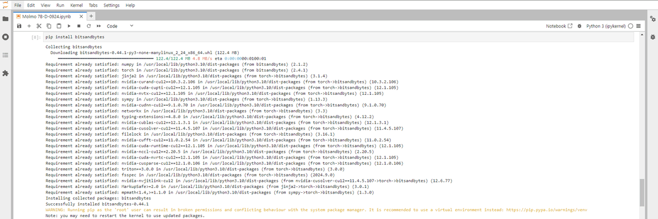Switch kernel via Python 3 (ipykernel)
This screenshot has height=219, width=658.
(x=606, y=26)
